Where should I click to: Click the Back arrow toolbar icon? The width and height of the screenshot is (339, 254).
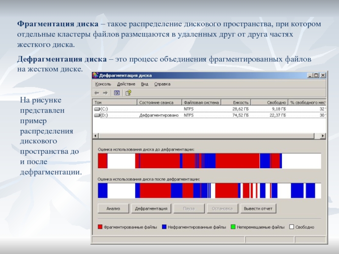97,93
